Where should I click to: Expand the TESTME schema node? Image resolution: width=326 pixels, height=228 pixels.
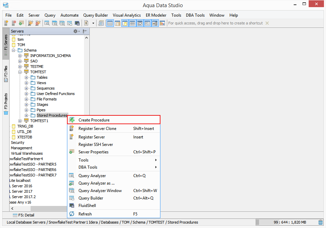click(x=20, y=66)
